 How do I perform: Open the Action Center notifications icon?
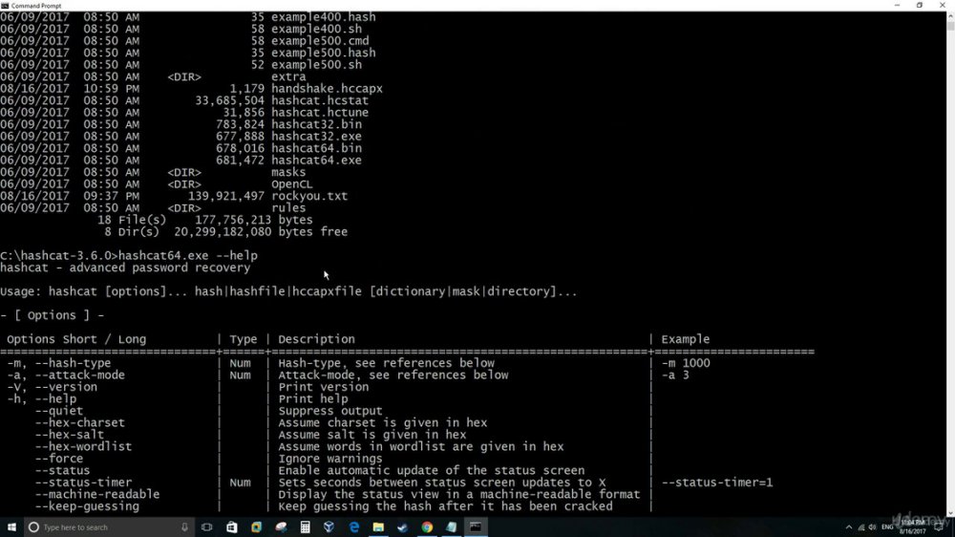point(939,527)
